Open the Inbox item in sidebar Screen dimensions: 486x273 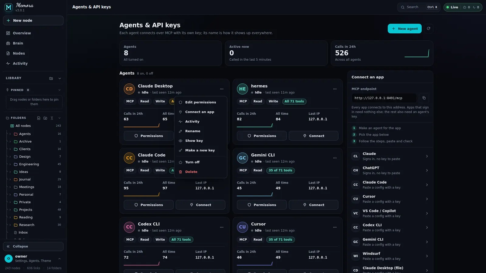pyautogui.click(x=23, y=233)
